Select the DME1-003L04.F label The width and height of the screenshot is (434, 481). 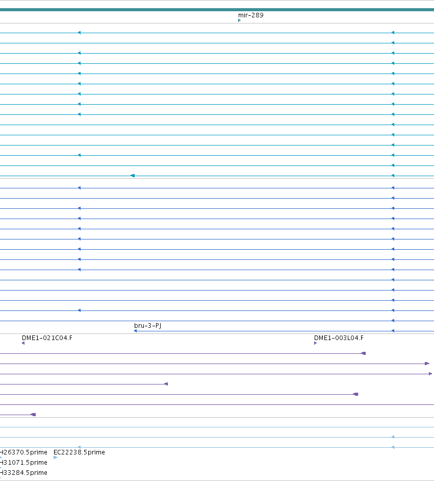[x=339, y=338]
